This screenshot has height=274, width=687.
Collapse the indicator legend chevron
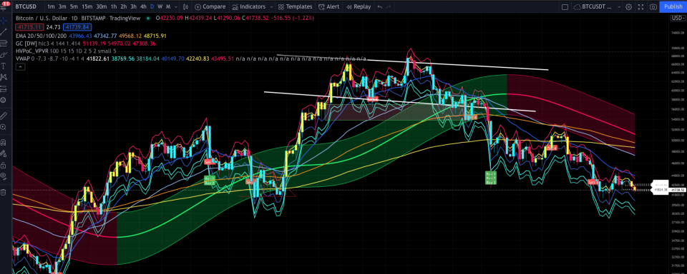(20, 66)
